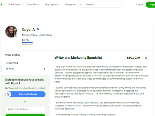This screenshot has width=155, height=116.
Task: Click the search magnifier icon
Action: (81, 5)
